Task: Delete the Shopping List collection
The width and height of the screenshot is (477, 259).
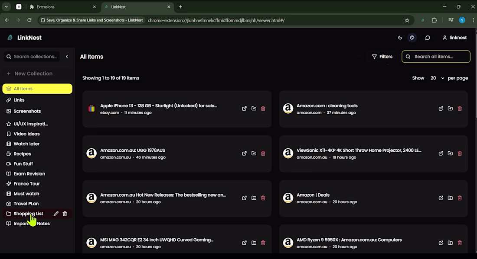Action: pos(65,214)
